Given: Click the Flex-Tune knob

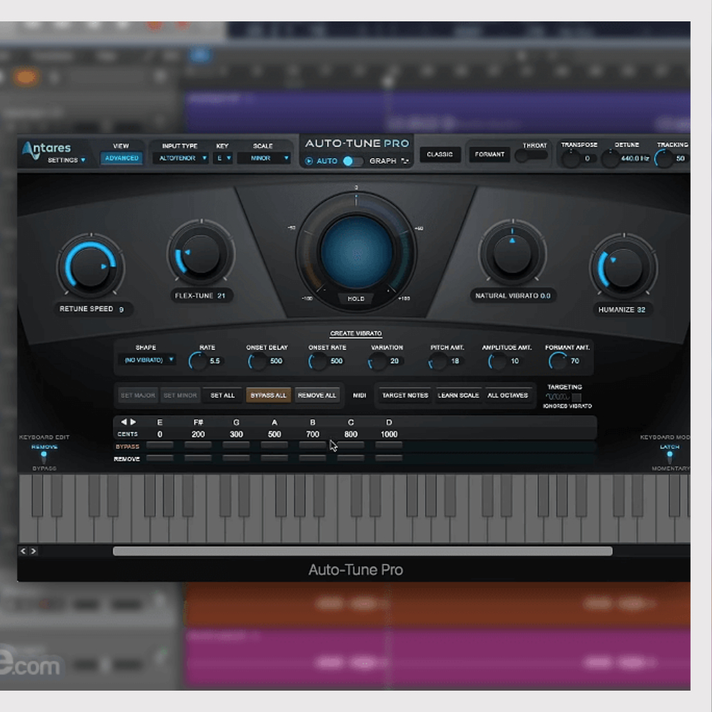Looking at the screenshot, I should coord(201,254).
